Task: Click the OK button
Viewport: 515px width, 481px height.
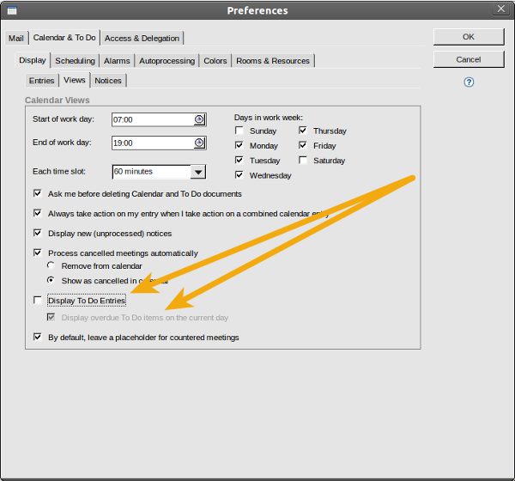Action: tap(469, 37)
